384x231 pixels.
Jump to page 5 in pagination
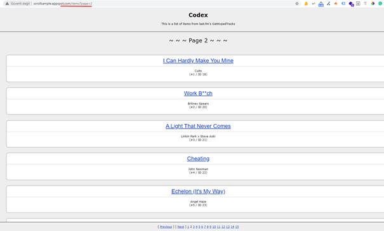(x=199, y=227)
